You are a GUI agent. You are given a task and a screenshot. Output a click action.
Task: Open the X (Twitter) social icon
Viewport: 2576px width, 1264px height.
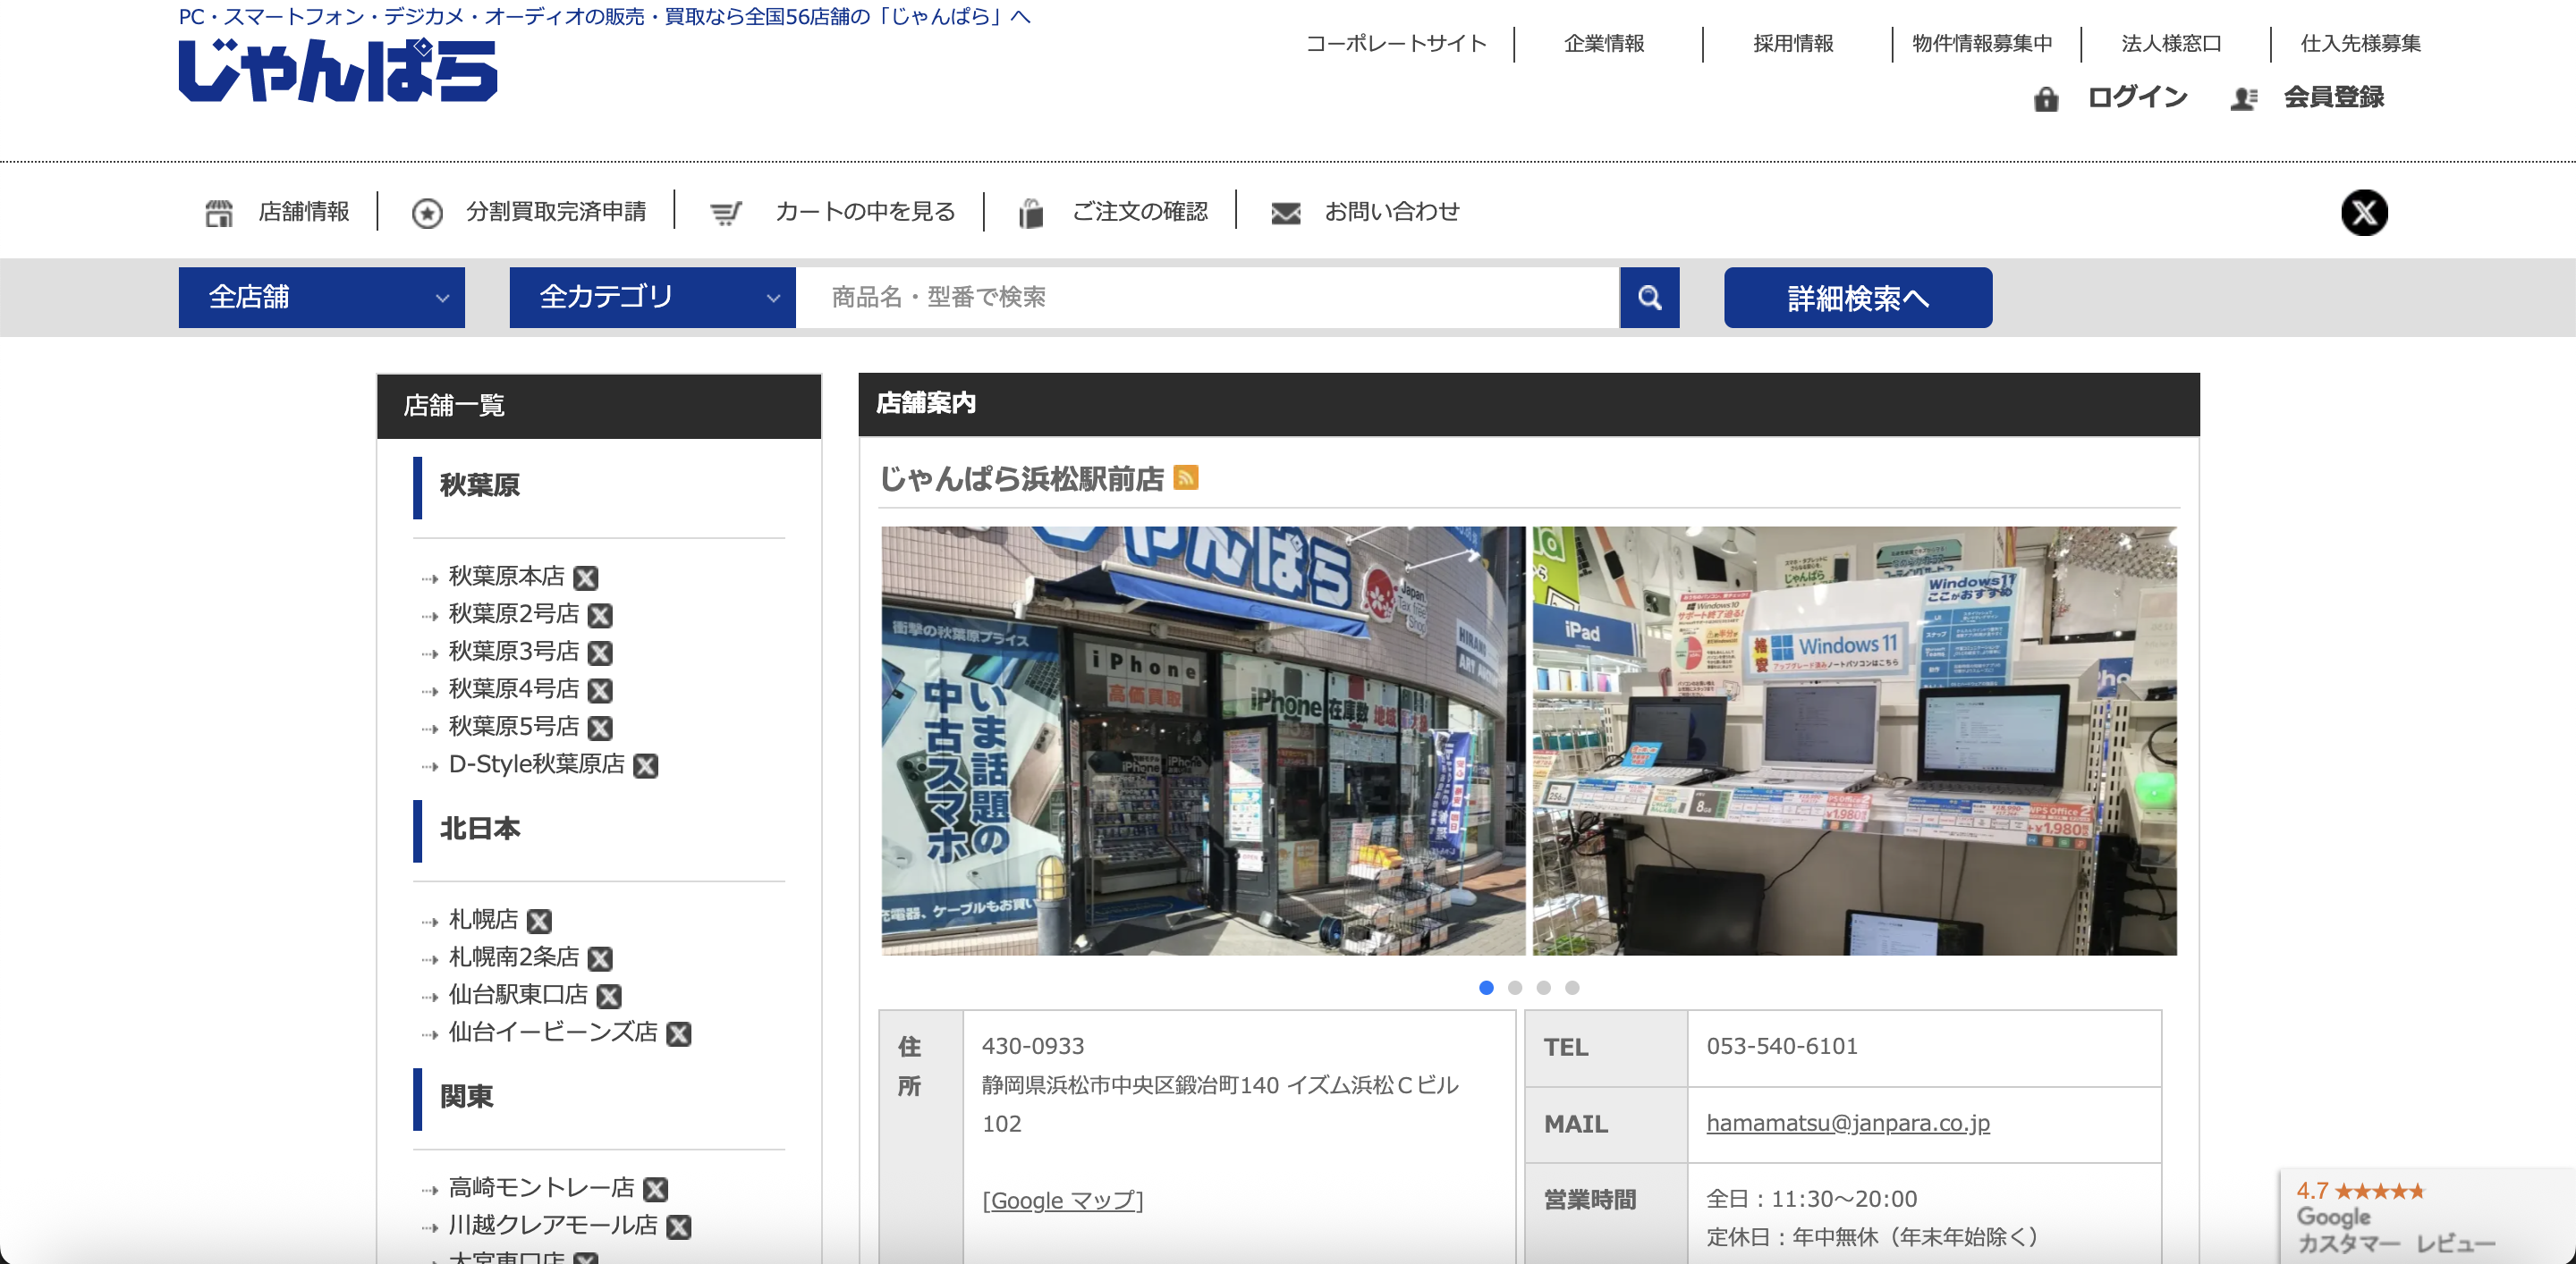pyautogui.click(x=2364, y=212)
